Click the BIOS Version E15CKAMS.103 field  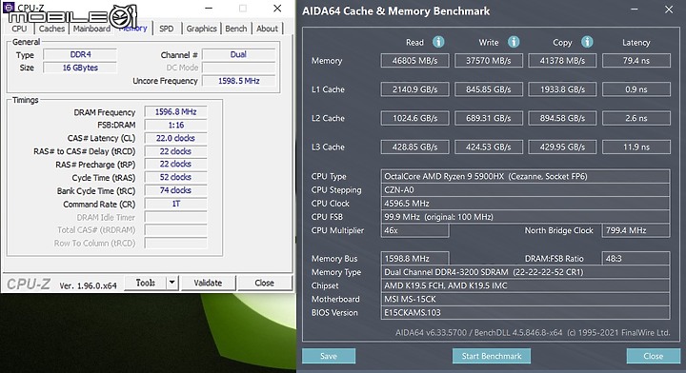525,313
